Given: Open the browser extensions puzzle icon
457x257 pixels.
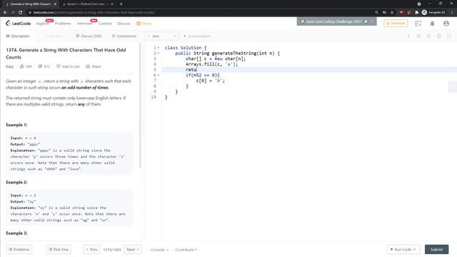Looking at the screenshot, I should pos(416,12).
